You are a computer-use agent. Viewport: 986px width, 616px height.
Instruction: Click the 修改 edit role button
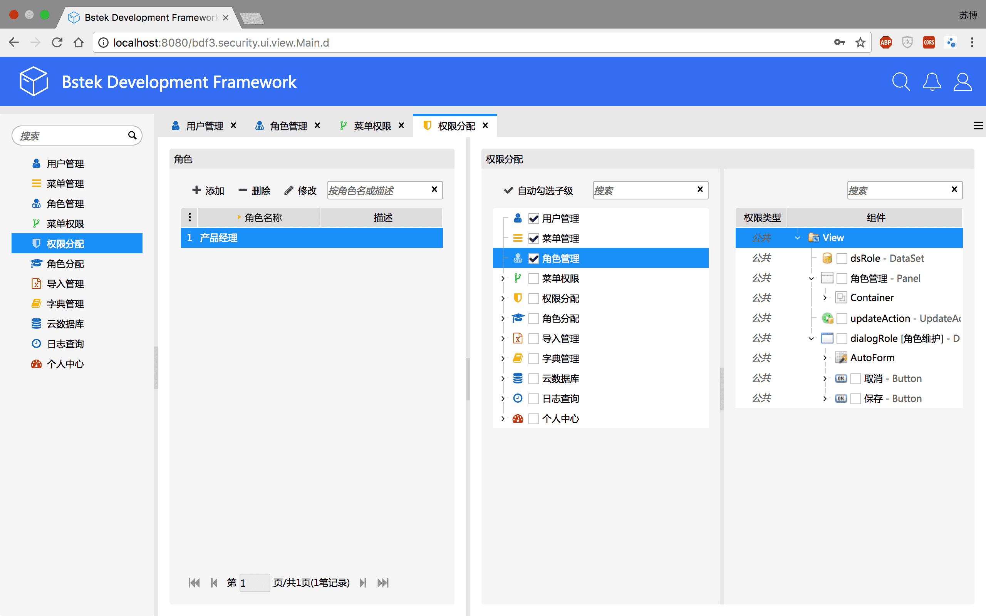300,190
